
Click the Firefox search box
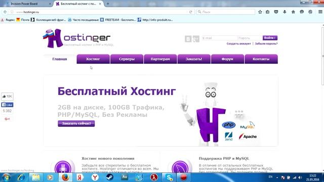[225, 12]
